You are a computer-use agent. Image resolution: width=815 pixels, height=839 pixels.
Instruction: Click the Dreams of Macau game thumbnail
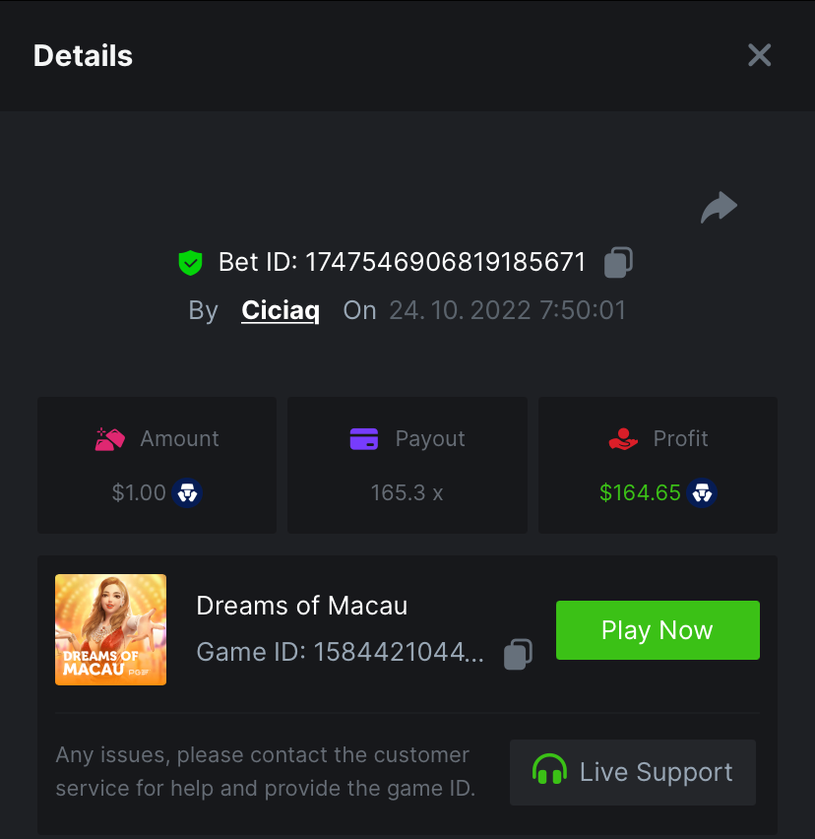coord(110,629)
